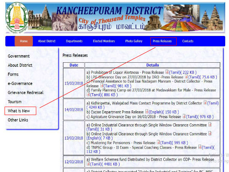This screenshot has width=229, height=172.
Task: Open Government in the sidebar
Action: tap(19, 56)
